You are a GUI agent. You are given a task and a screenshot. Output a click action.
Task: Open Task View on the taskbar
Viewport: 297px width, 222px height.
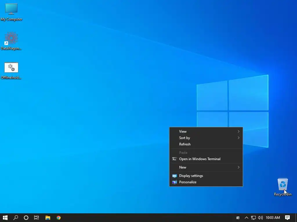tap(36, 218)
